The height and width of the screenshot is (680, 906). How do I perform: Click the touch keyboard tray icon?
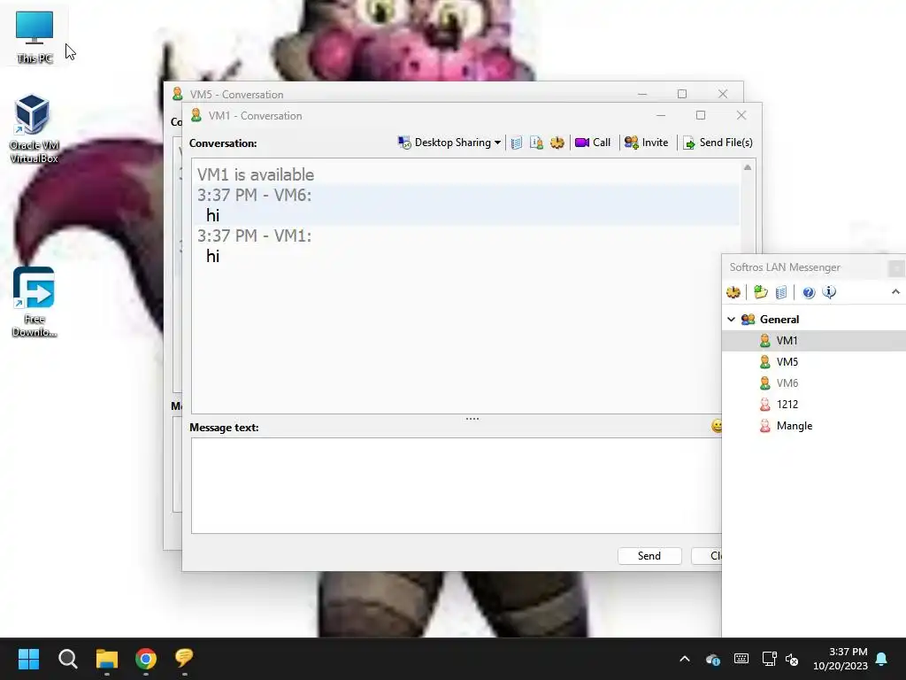tap(741, 659)
